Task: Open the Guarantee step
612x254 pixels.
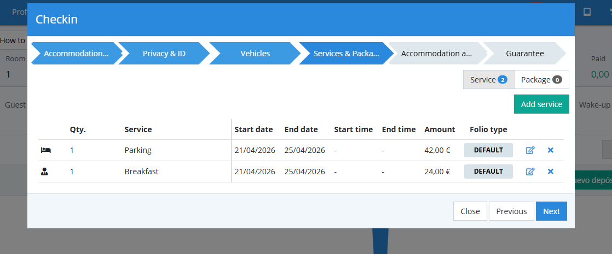Action: (x=524, y=54)
